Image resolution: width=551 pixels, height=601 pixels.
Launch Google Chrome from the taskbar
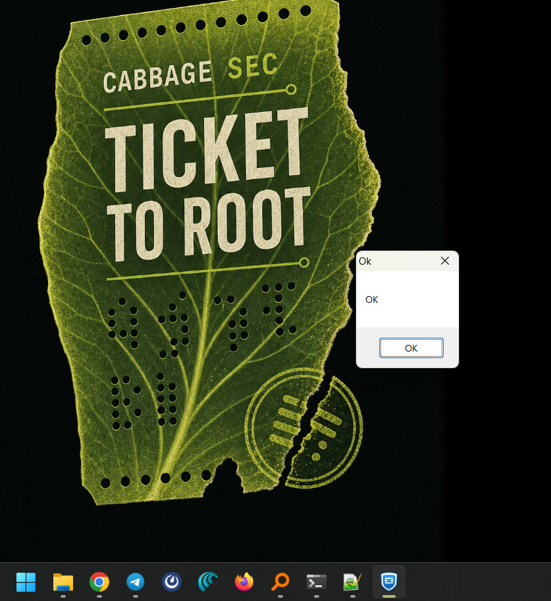(x=99, y=582)
